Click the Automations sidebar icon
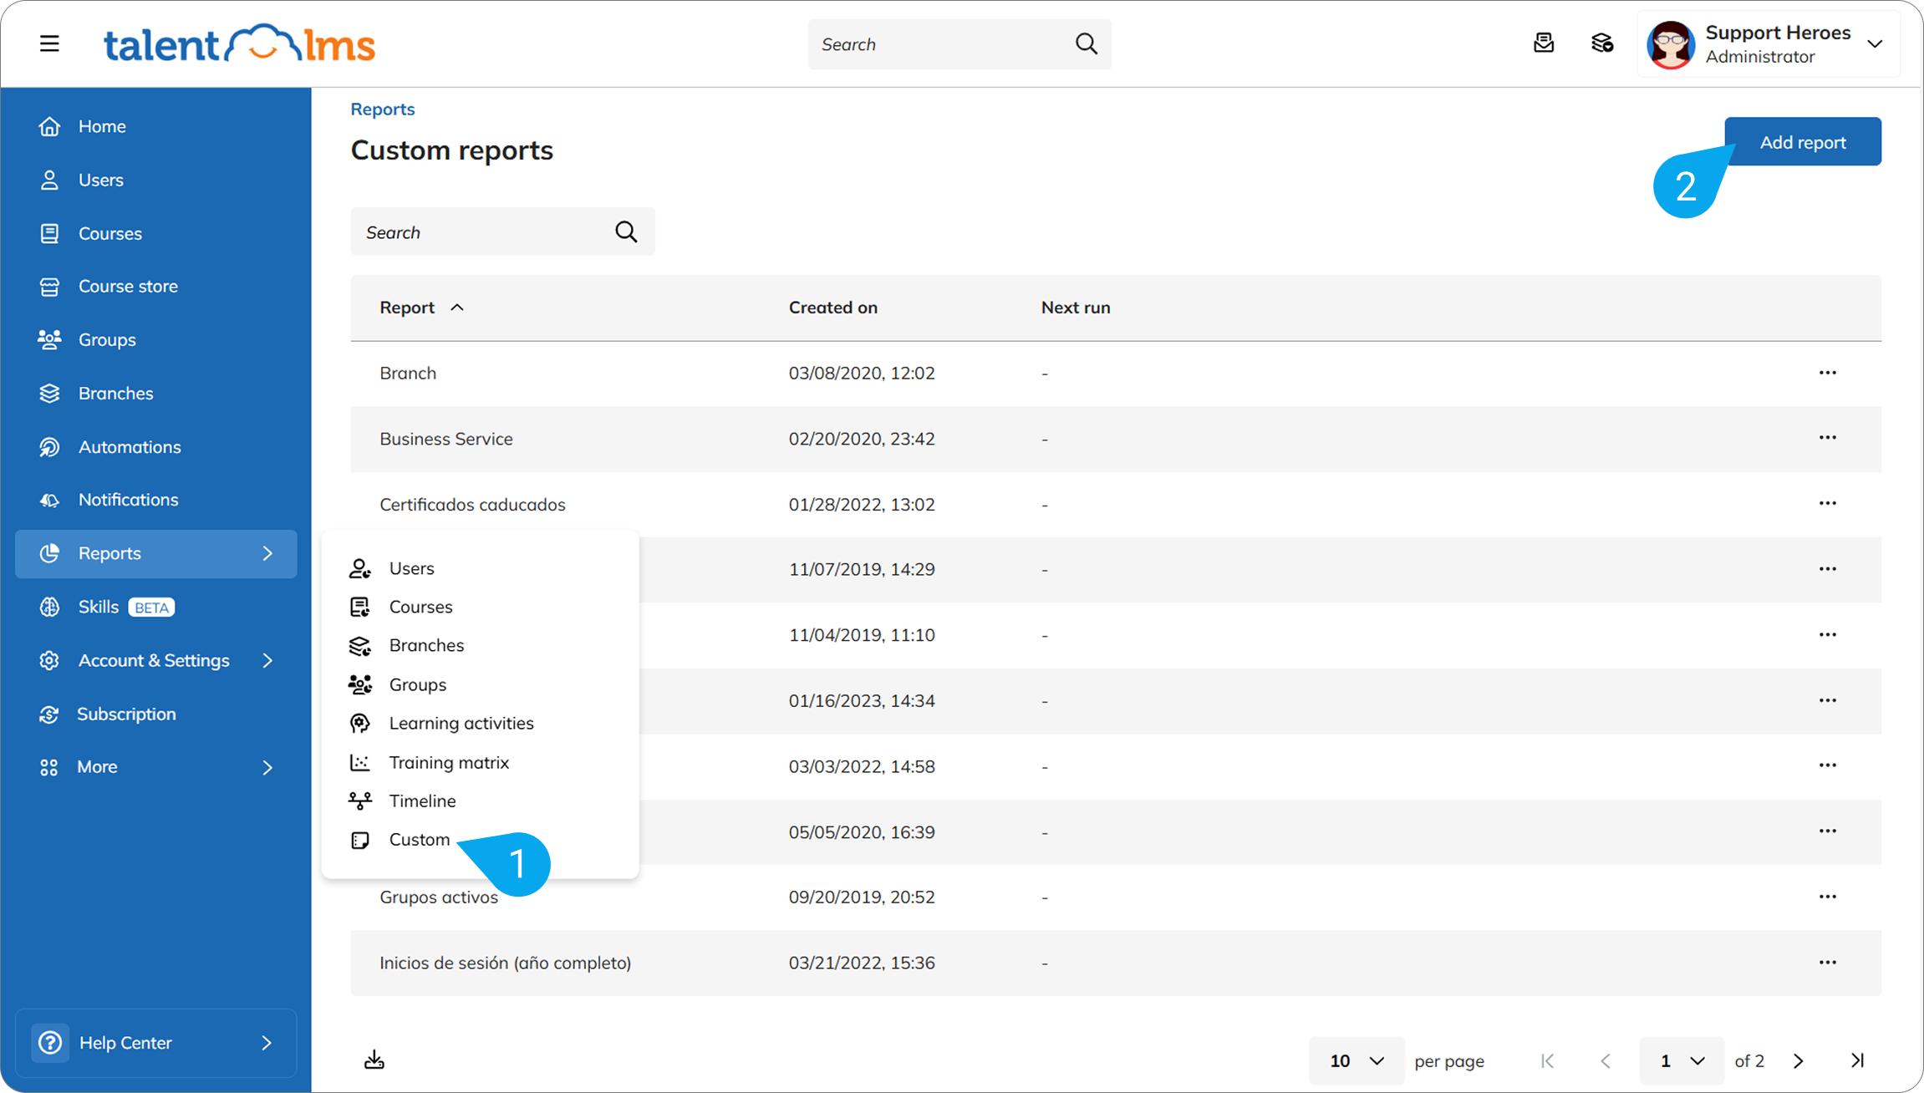Screen dimensions: 1924x1093 click(49, 447)
